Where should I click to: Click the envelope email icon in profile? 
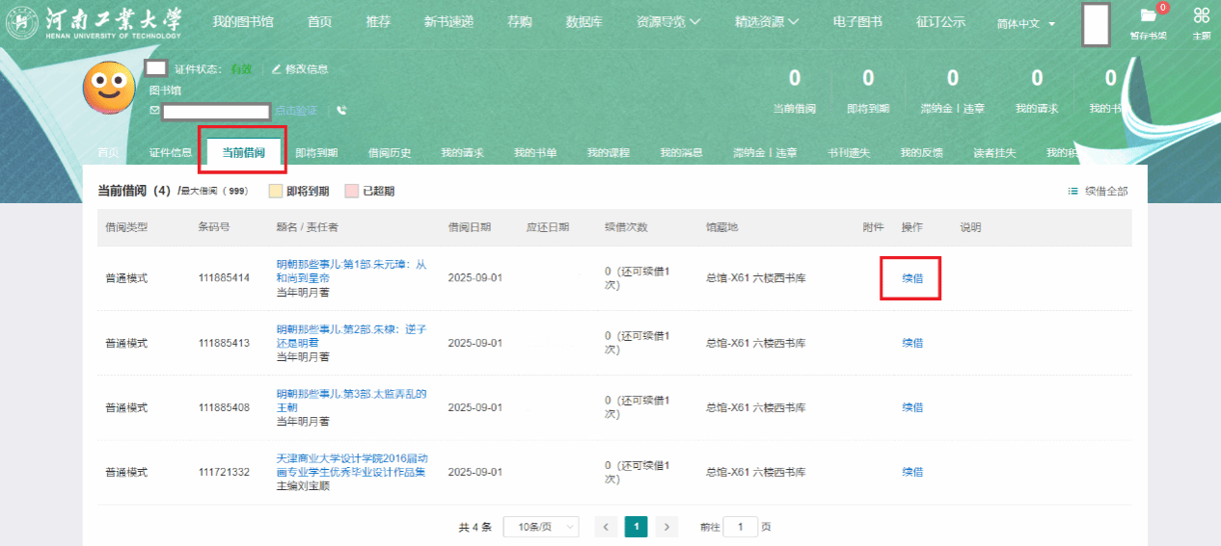click(x=154, y=111)
